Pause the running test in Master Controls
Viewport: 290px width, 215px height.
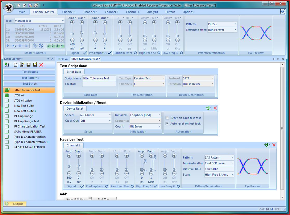tap(20, 46)
